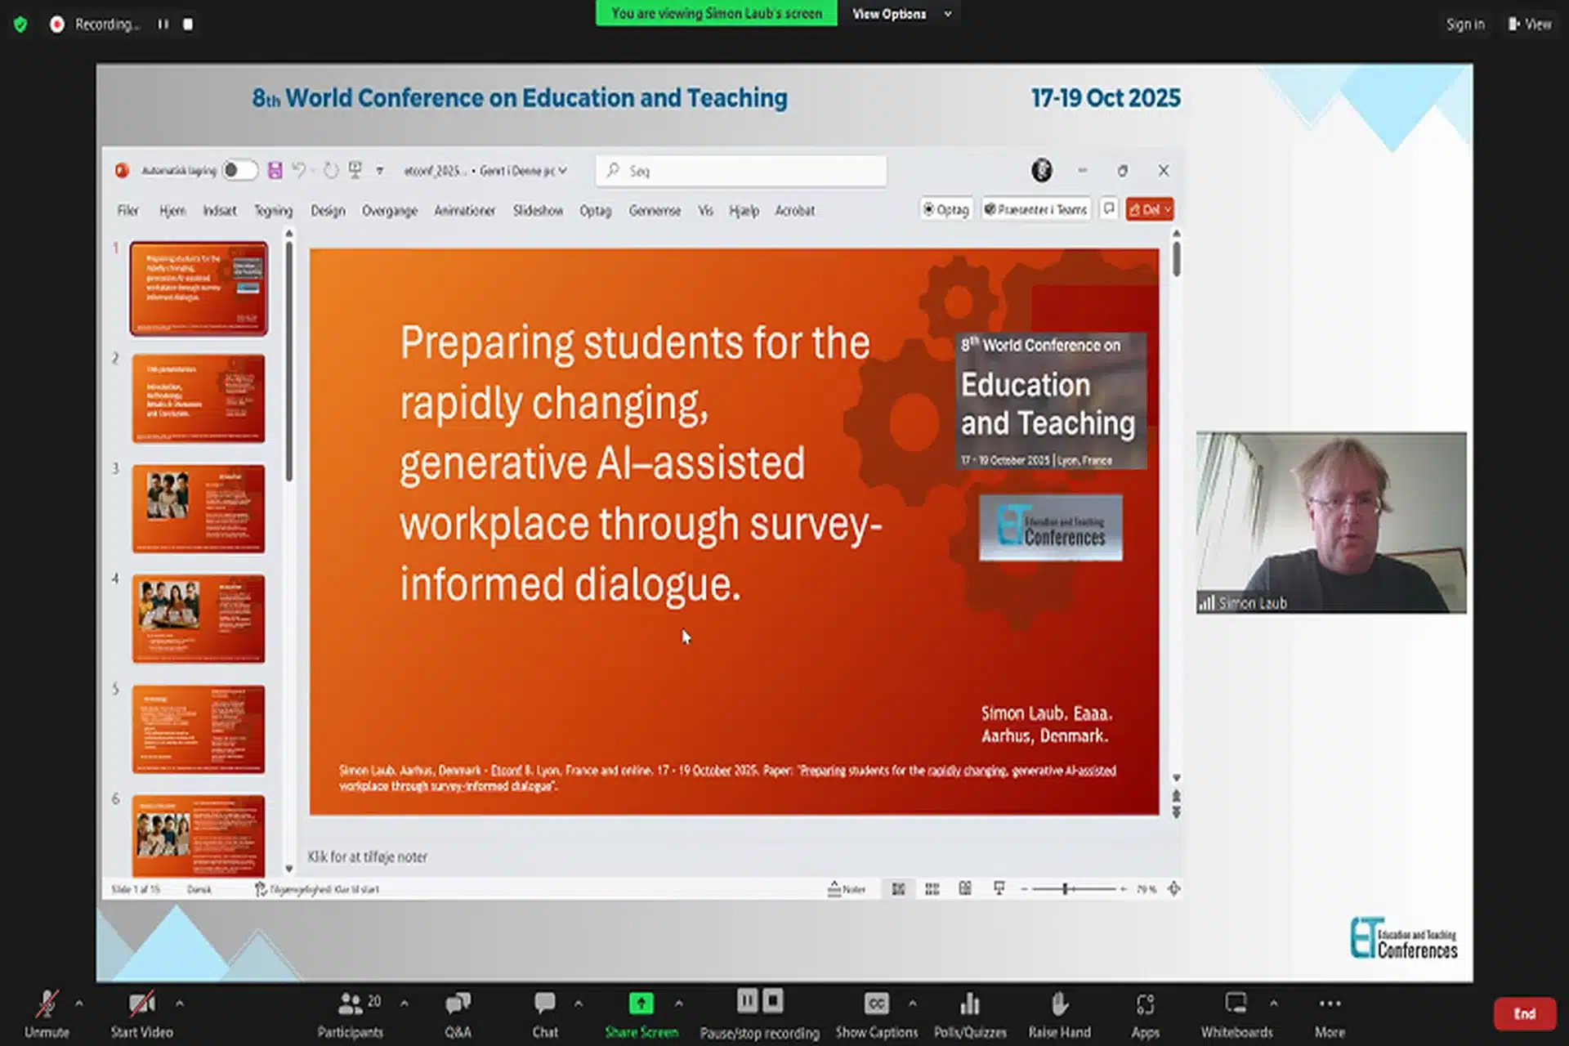Pause the recording in toolbar
Viewport: 1569px width, 1046px height.
[747, 1001]
